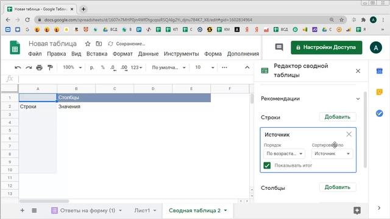
Task: Open the Форма menu
Action: tap(213, 54)
